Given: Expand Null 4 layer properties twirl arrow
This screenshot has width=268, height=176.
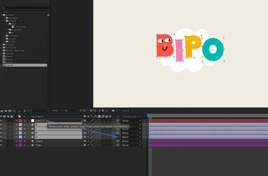Looking at the screenshot, I should pos(17,121).
